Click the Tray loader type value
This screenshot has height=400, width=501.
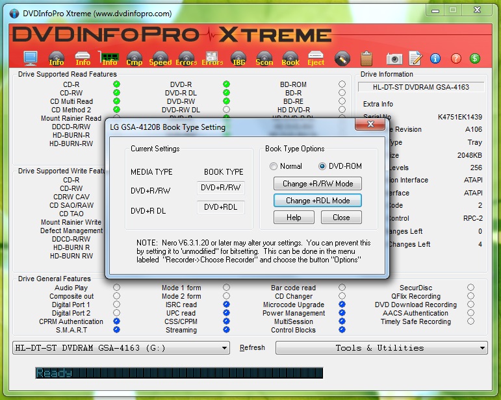pos(474,142)
